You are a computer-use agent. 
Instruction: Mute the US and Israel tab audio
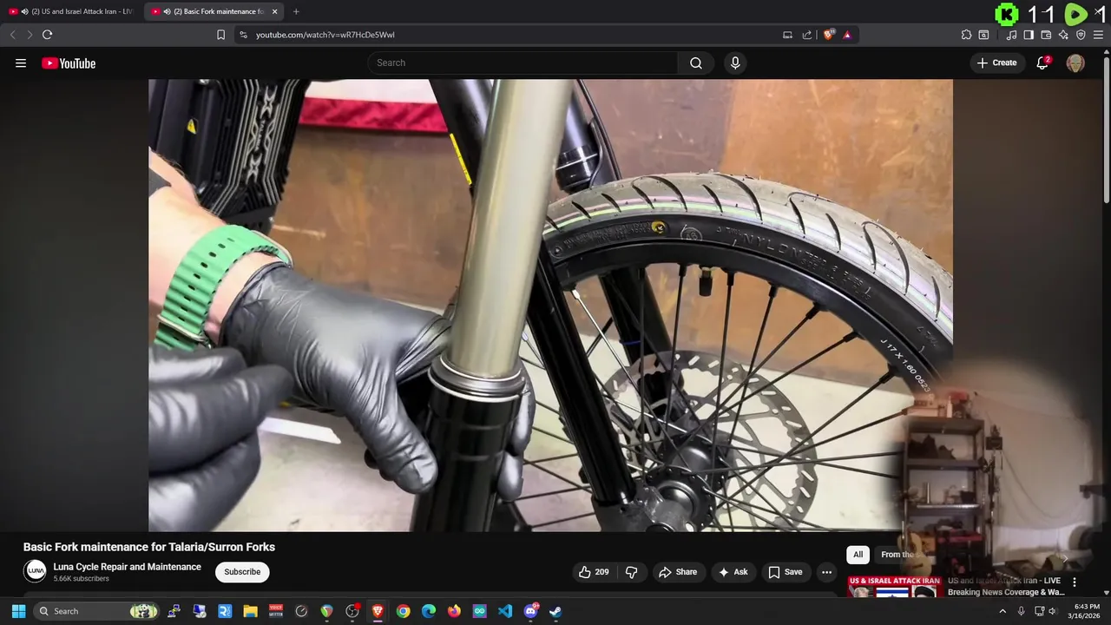point(24,11)
